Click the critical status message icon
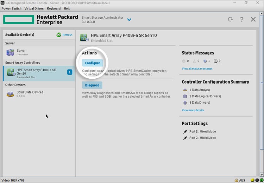The height and width of the screenshot is (183, 264). pos(184,61)
